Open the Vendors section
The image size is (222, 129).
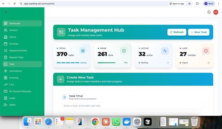point(22,30)
